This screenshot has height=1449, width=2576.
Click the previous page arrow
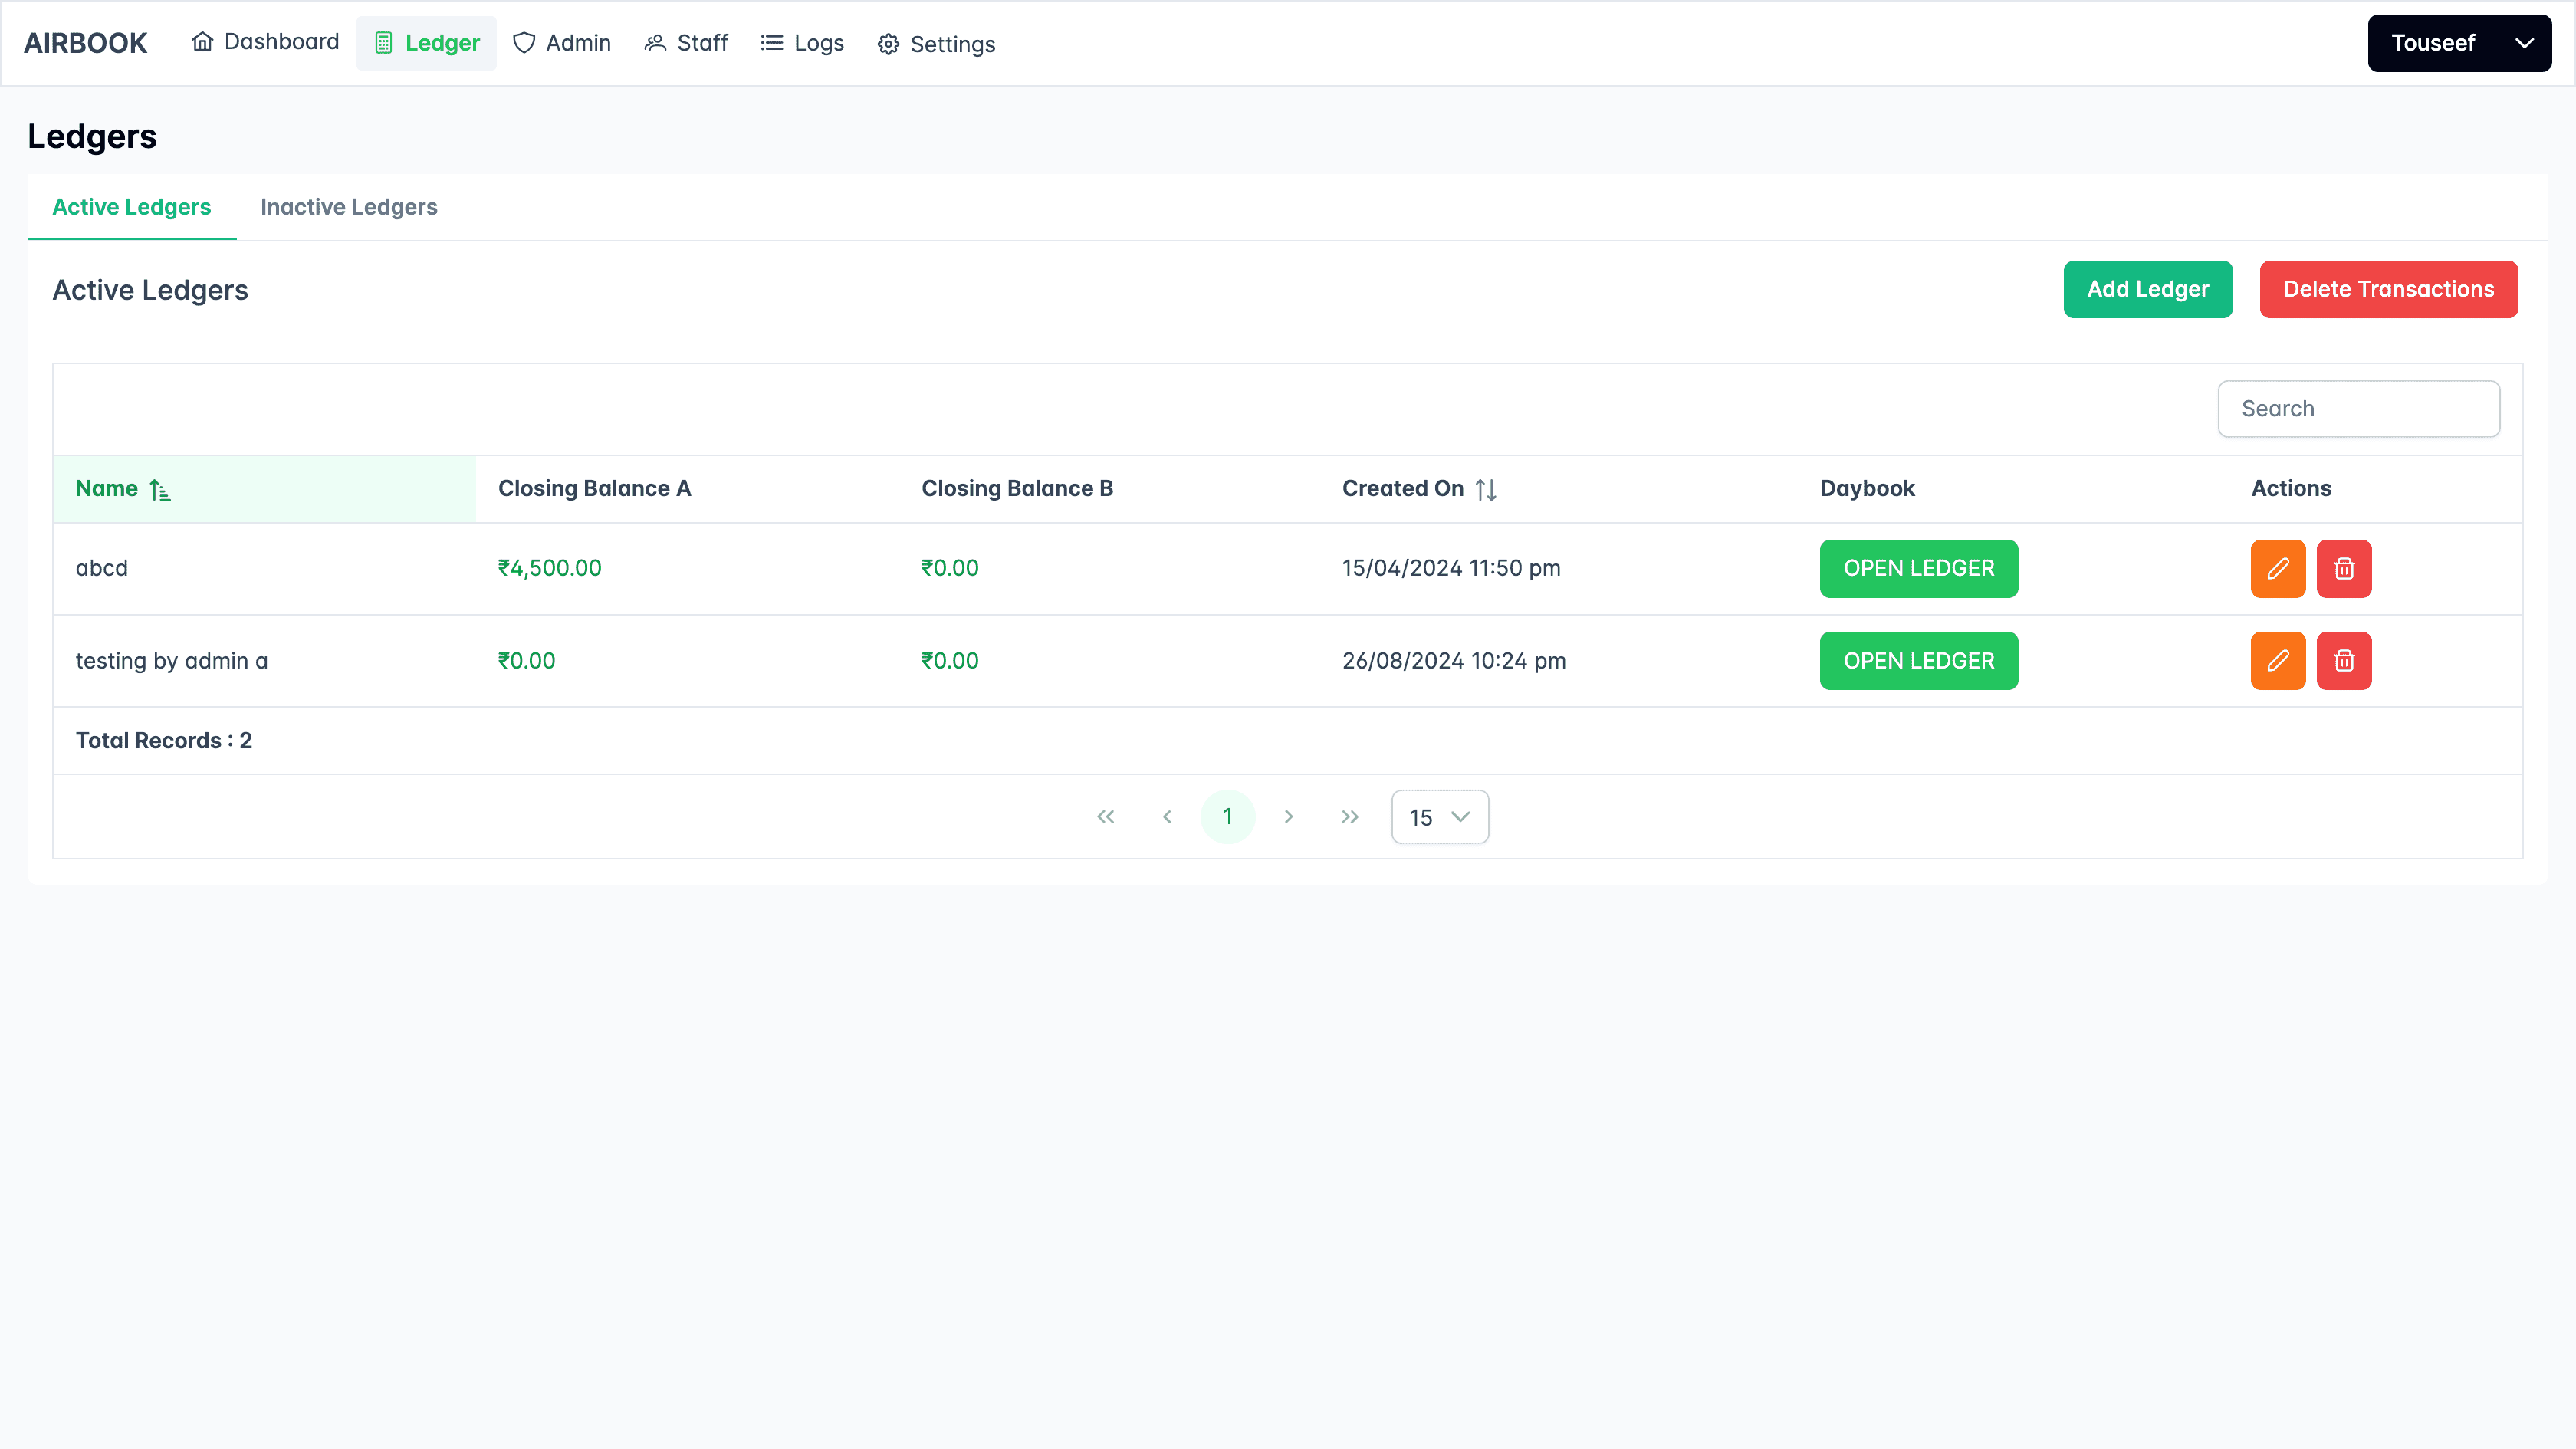point(1167,817)
